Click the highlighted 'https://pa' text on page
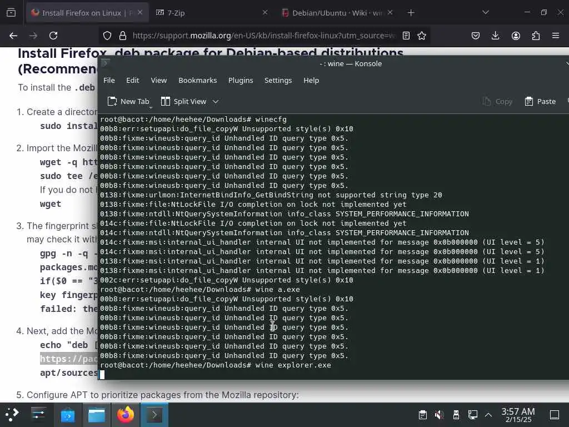This screenshot has height=427, width=569. pos(68,359)
